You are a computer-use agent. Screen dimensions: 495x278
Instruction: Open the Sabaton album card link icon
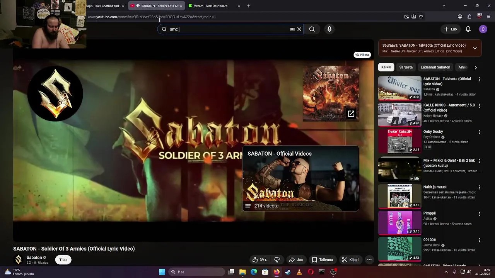(x=351, y=114)
